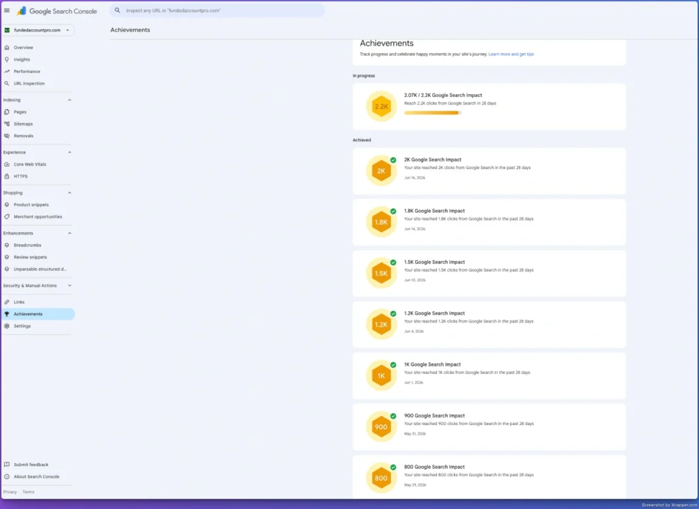Open the fundedaccountpro.com property dropdown

pyautogui.click(x=38, y=30)
